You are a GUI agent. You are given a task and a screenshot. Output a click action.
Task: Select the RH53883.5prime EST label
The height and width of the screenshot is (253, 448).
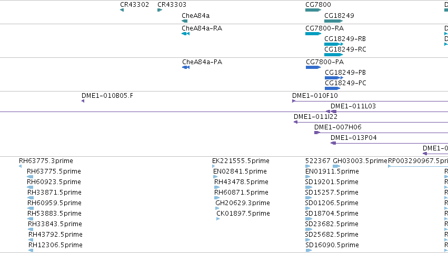tap(54, 214)
